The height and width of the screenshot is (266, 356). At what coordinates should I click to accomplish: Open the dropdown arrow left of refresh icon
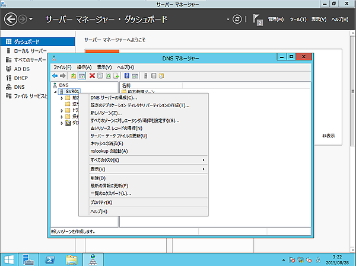tap(228, 20)
